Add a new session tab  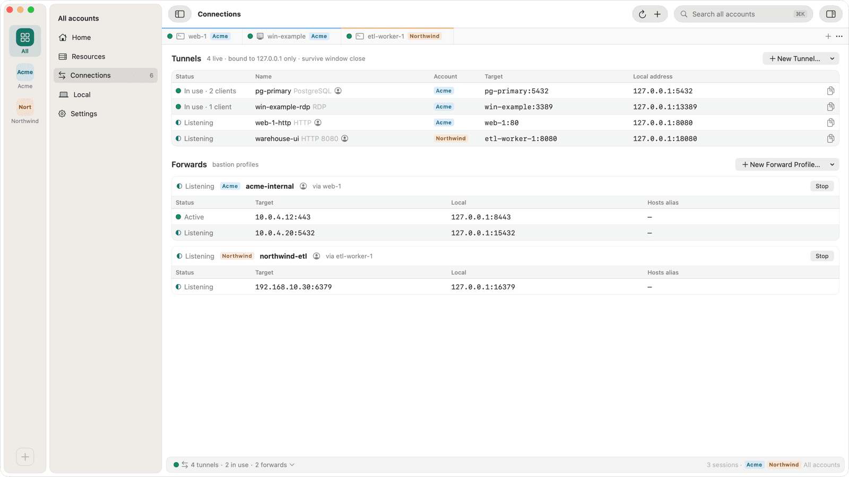click(828, 37)
